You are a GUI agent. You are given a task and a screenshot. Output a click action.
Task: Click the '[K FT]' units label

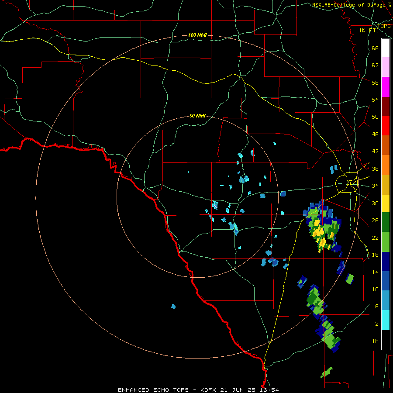369,31
